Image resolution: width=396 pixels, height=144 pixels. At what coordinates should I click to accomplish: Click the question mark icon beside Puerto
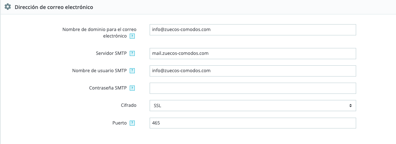[132, 123]
